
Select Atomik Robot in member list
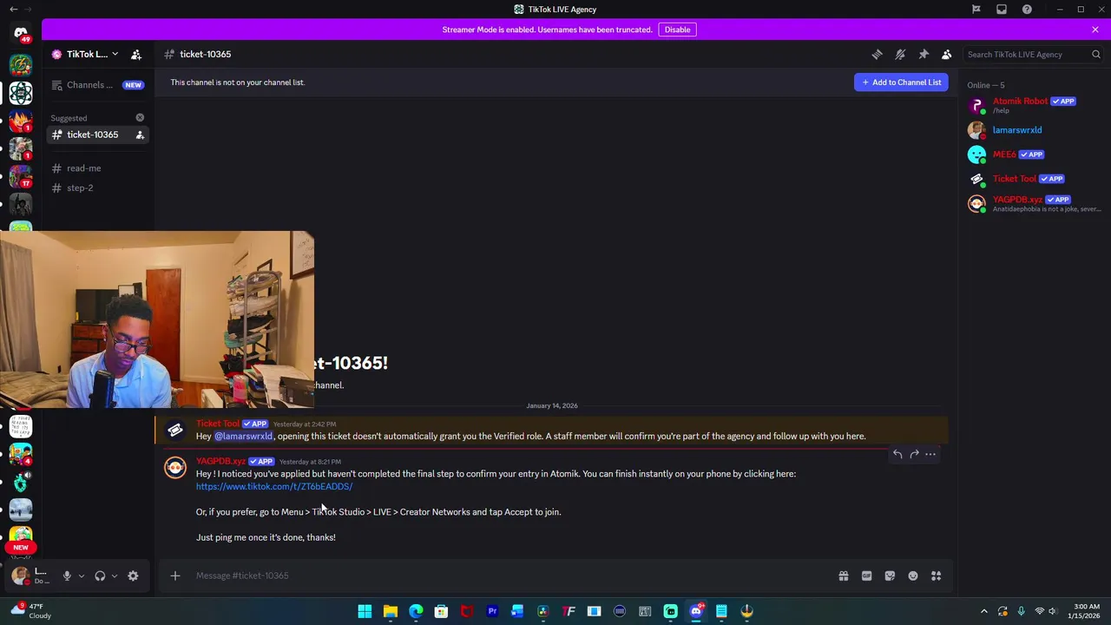click(x=1033, y=105)
